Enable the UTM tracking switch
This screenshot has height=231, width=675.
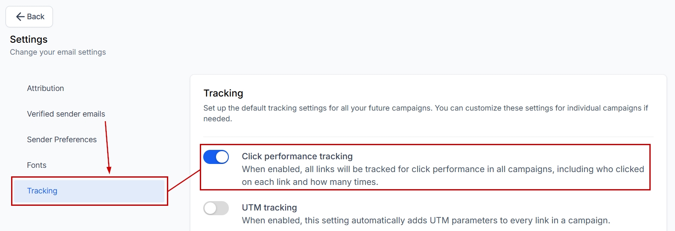point(216,208)
